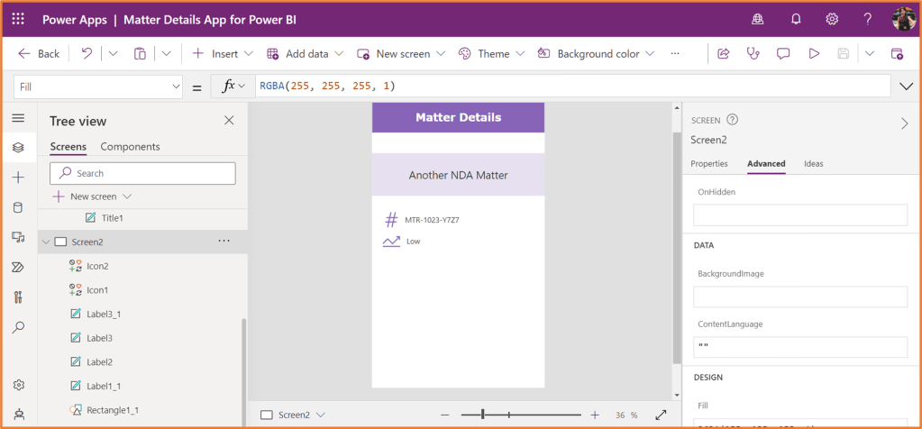The image size is (922, 429).
Task: Switch to the Components tab
Action: pyautogui.click(x=130, y=147)
